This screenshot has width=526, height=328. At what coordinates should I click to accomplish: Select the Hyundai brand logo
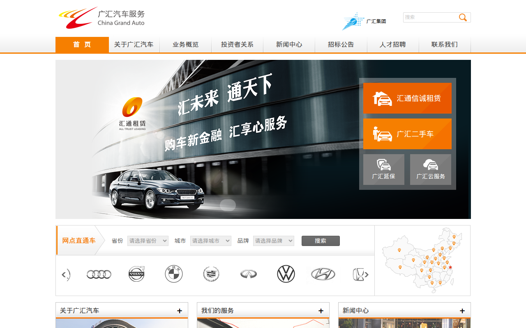323,274
